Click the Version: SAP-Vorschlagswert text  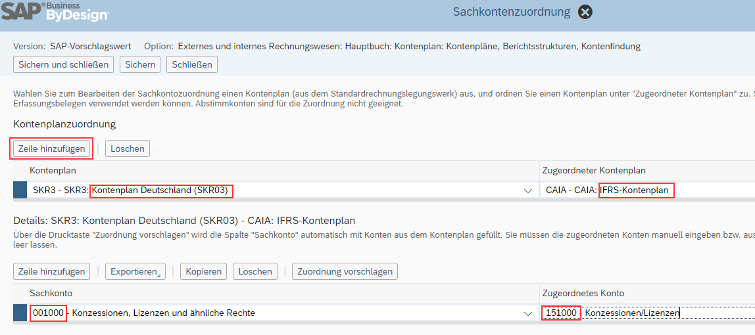click(x=72, y=46)
